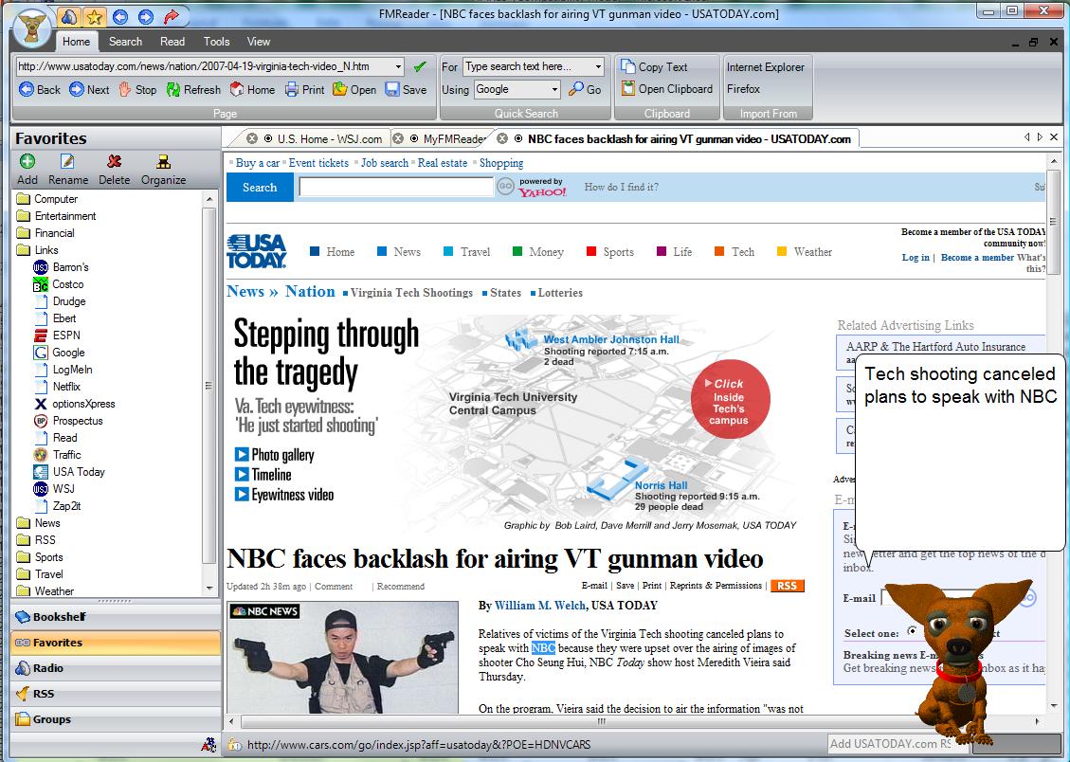Screen dimensions: 1070x762
Task: Open the URL address dropdown
Action: (398, 67)
